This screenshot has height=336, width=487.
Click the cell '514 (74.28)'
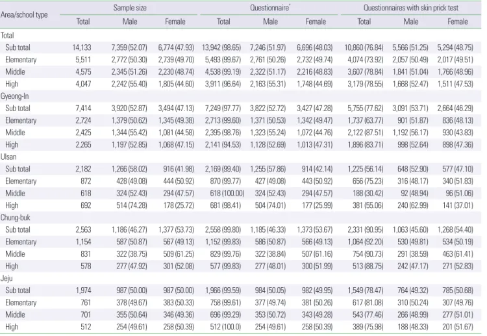(x=132, y=205)
